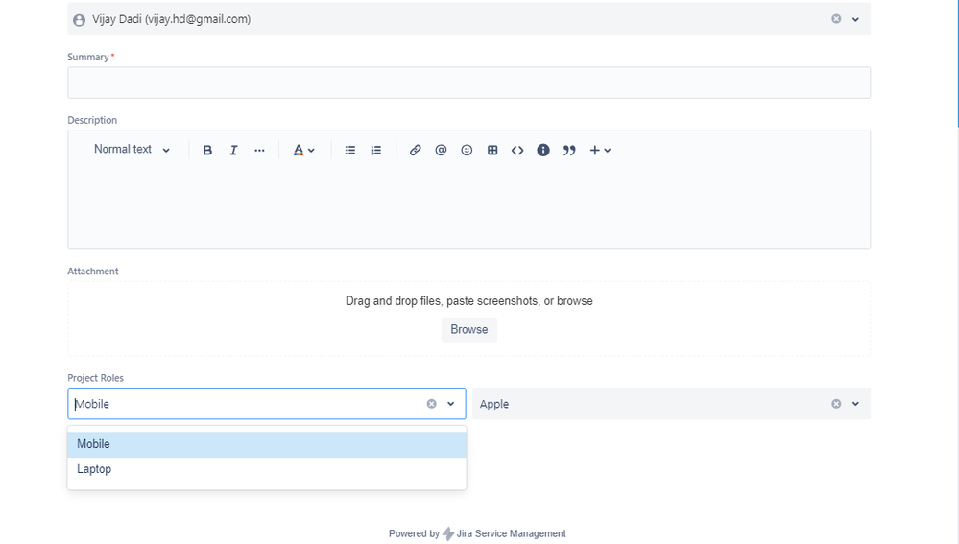Click the Summary input field

point(469,83)
